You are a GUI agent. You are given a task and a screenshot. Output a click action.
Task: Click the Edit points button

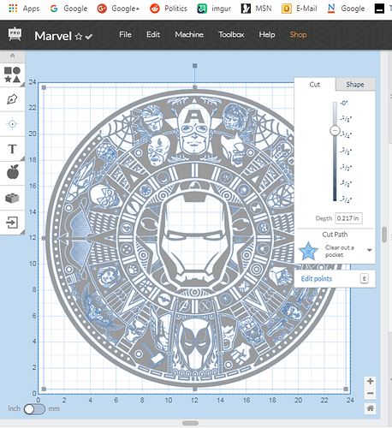click(x=317, y=278)
